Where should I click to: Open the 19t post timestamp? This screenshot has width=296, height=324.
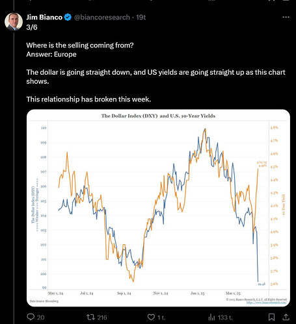[x=141, y=17]
